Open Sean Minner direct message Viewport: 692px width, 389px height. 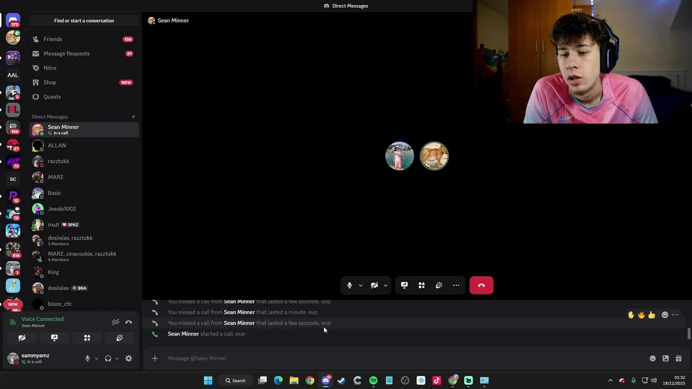tap(84, 130)
